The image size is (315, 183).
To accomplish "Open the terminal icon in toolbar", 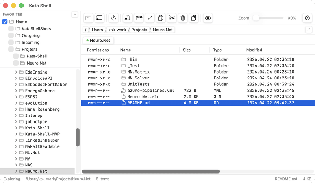I will (x=88, y=18).
